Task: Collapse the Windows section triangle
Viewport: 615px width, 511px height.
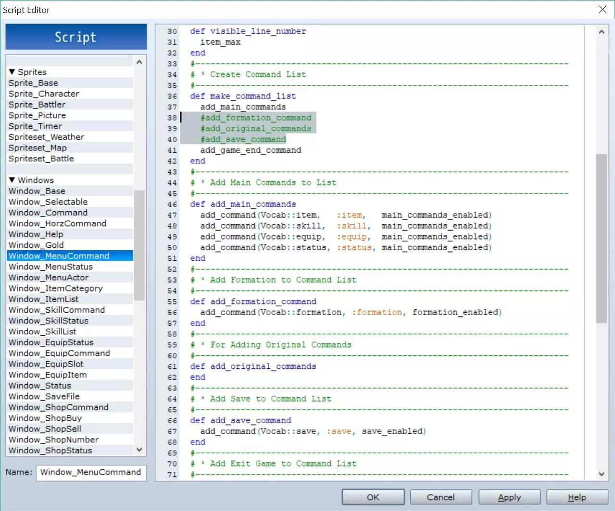Action: click(12, 180)
